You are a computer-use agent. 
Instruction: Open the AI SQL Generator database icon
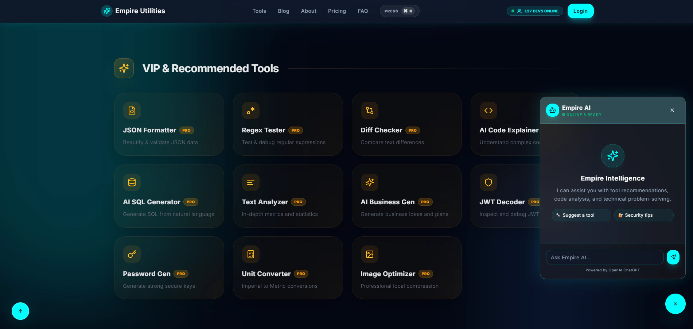pyautogui.click(x=132, y=182)
